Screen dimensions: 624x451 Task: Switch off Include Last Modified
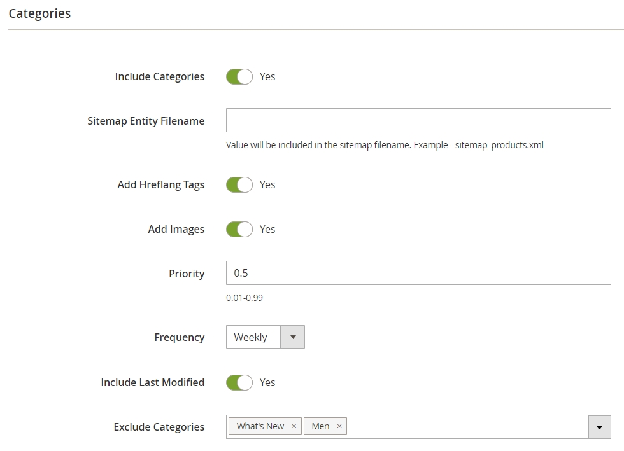tap(239, 382)
